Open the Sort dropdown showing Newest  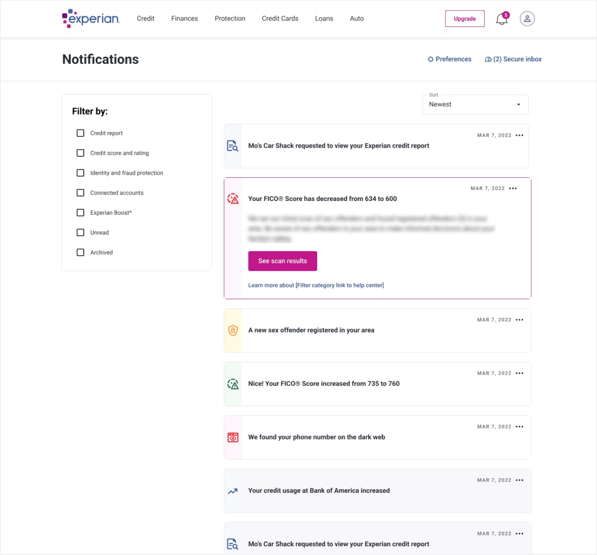[475, 104]
